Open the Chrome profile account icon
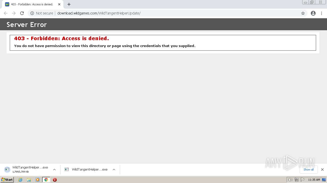The image size is (327, 183). point(313,13)
